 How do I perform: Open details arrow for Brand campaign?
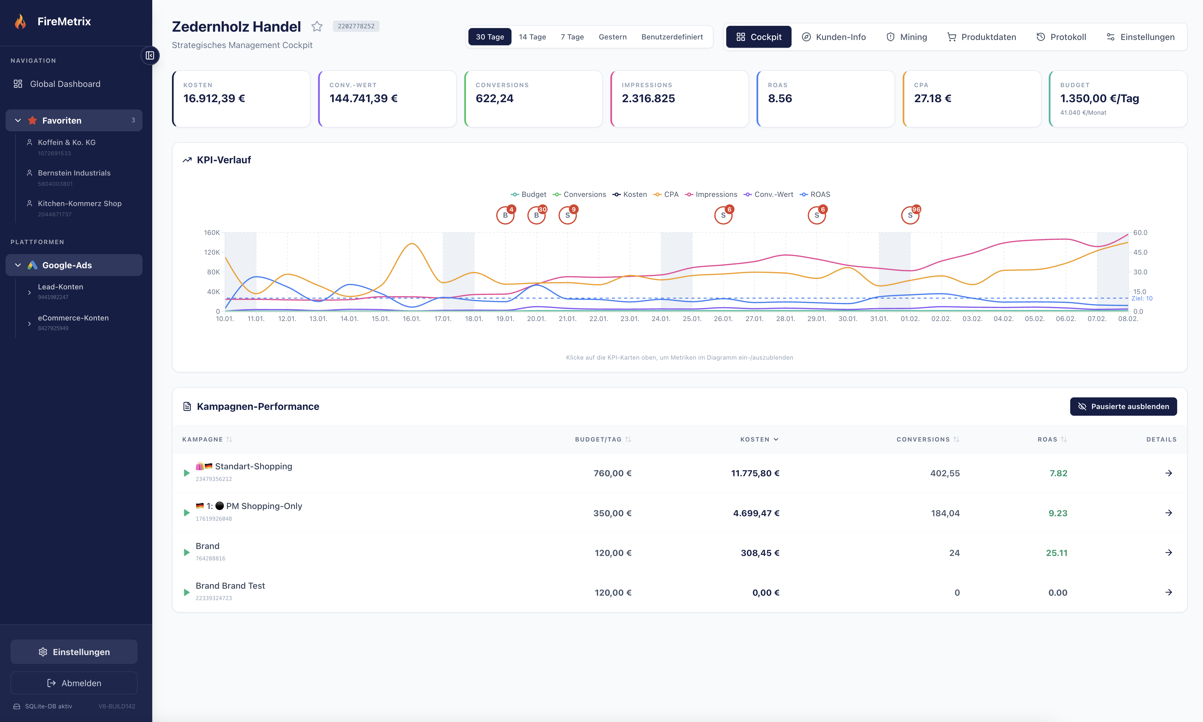[1169, 553]
